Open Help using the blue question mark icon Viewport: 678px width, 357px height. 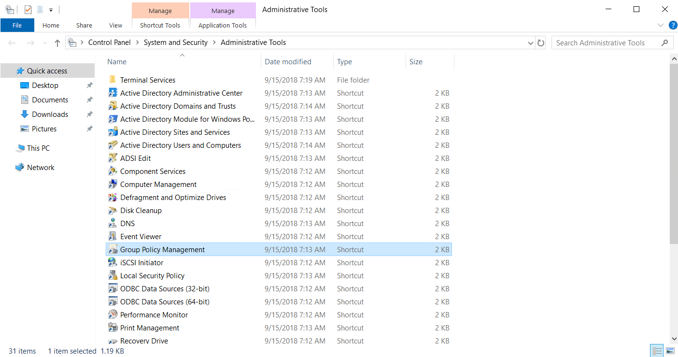pos(673,25)
